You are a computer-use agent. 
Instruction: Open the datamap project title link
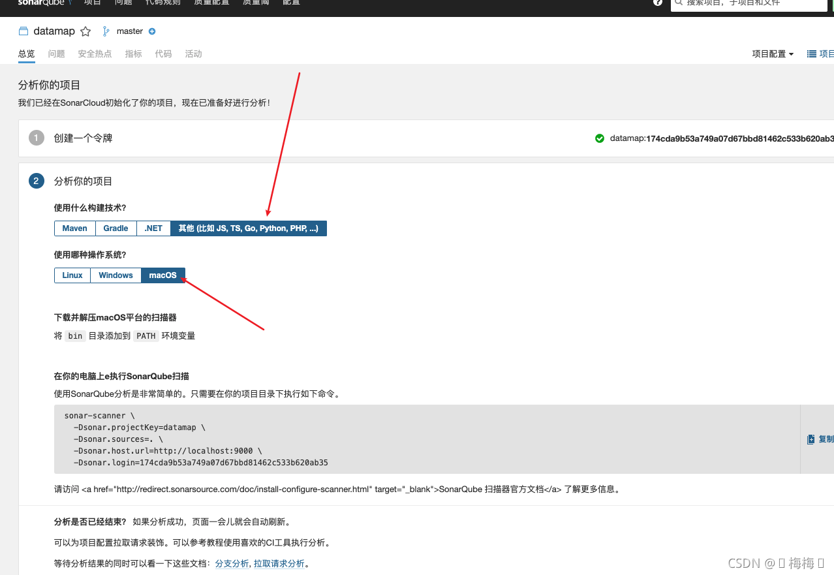[54, 31]
